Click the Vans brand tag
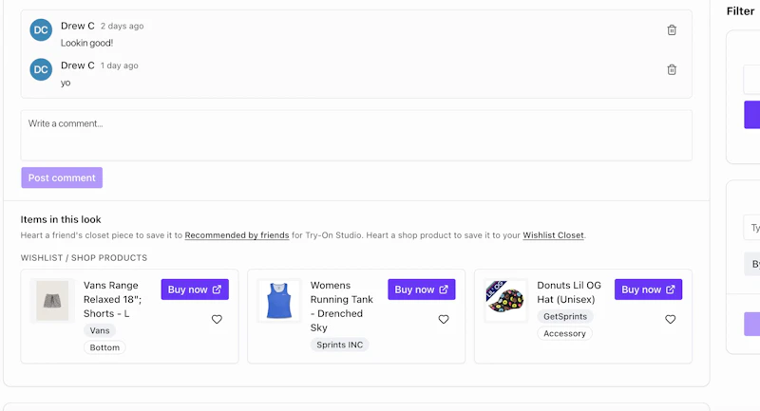Screen dimensions: 760x411 (x=100, y=330)
